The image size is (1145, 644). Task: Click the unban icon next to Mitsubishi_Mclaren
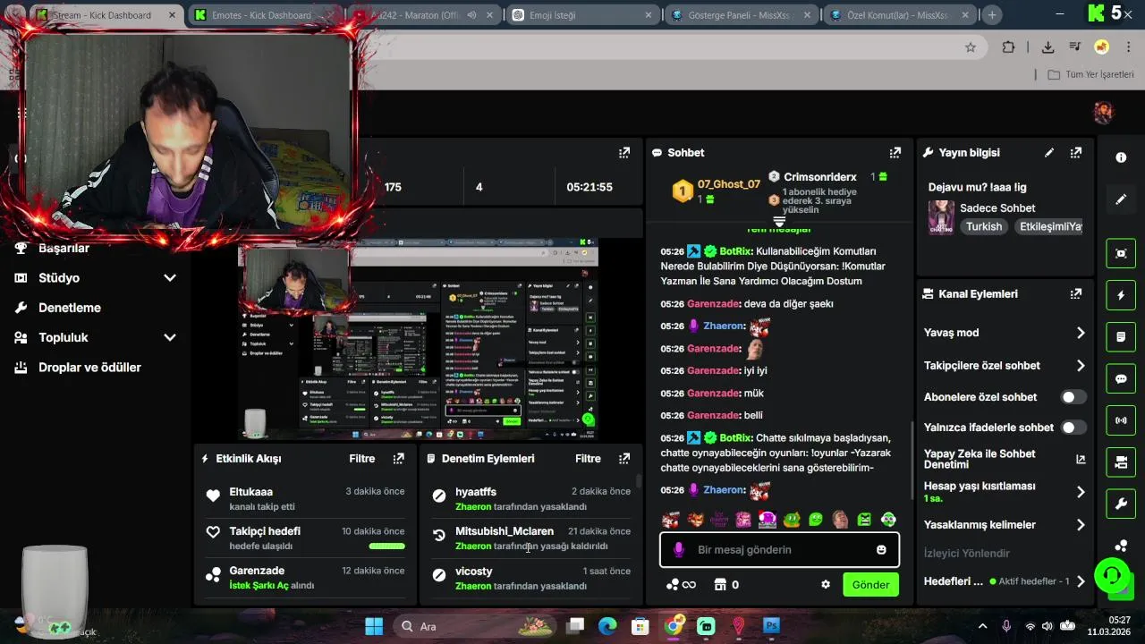pos(438,535)
